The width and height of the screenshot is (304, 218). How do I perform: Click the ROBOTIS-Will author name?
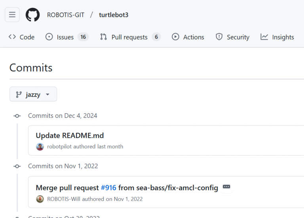coord(64,199)
